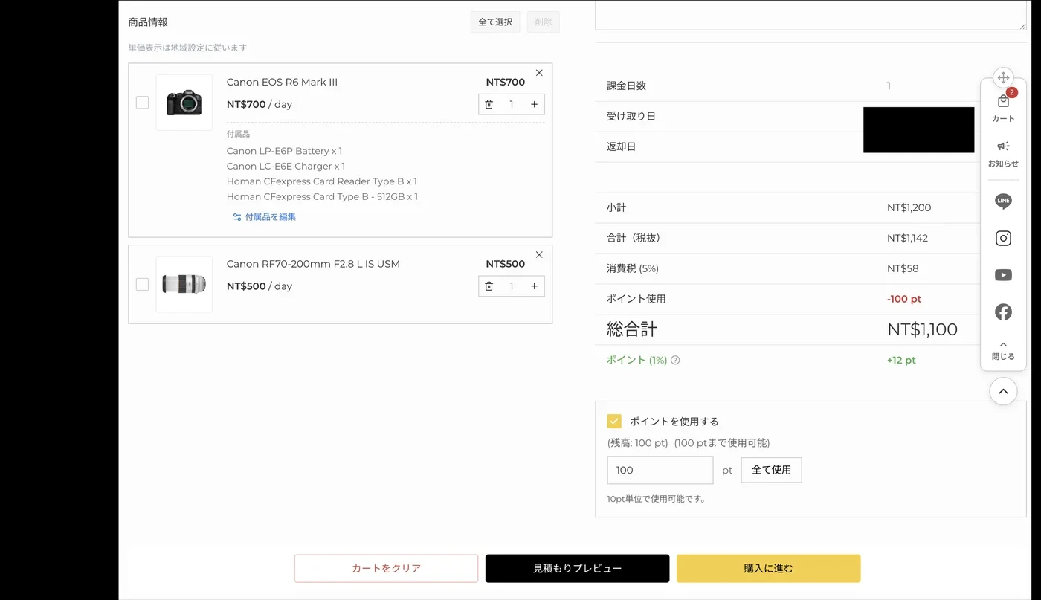This screenshot has width=1041, height=600.
Task: Click the Canon EOS R6 Mark III title
Action: pos(282,83)
